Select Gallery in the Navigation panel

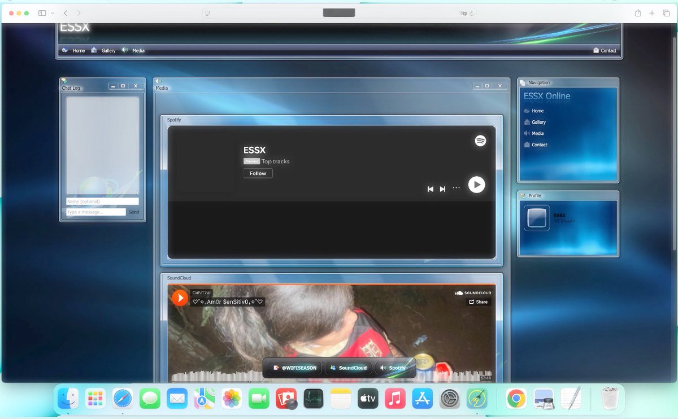535,122
